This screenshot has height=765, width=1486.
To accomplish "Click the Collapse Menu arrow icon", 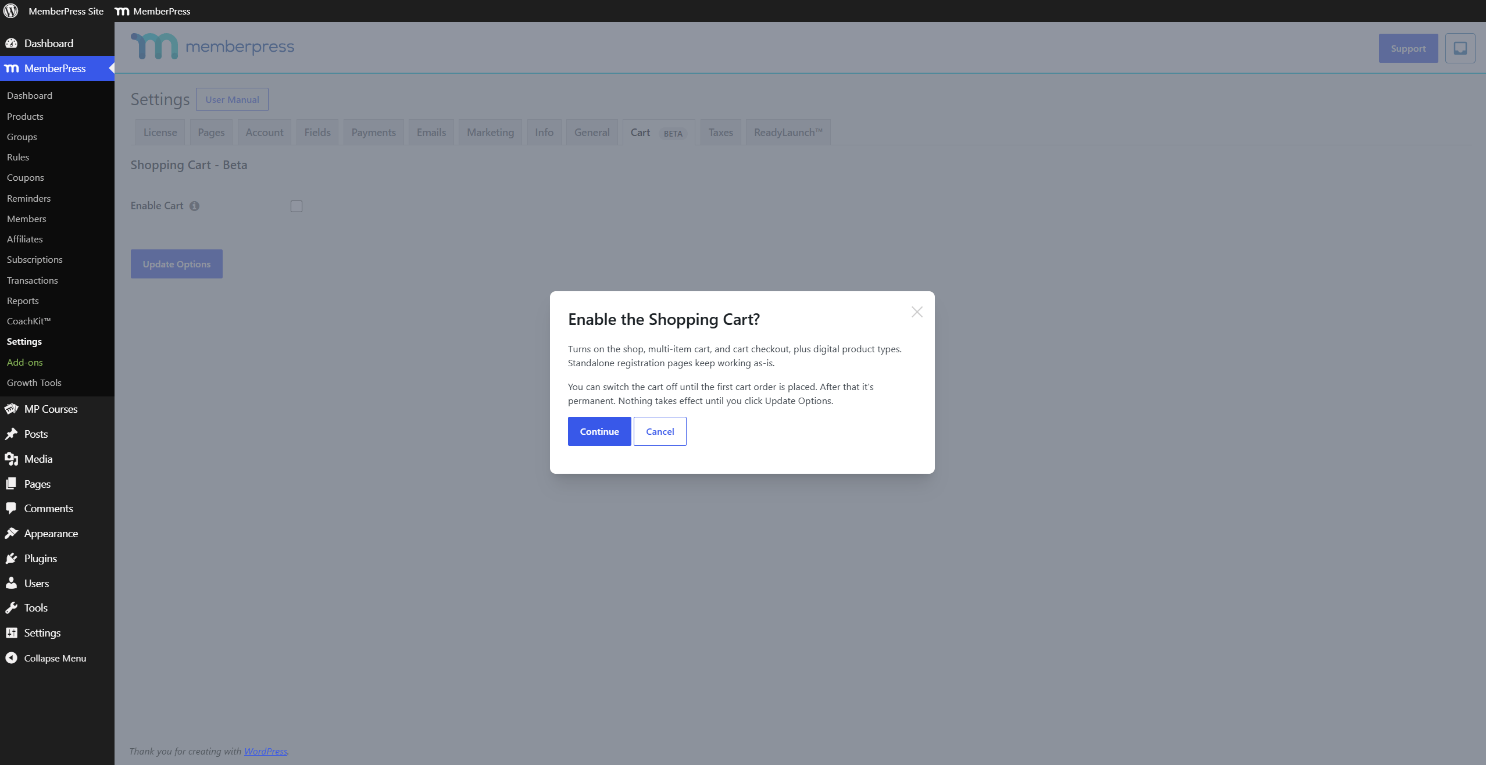I will pyautogui.click(x=11, y=658).
